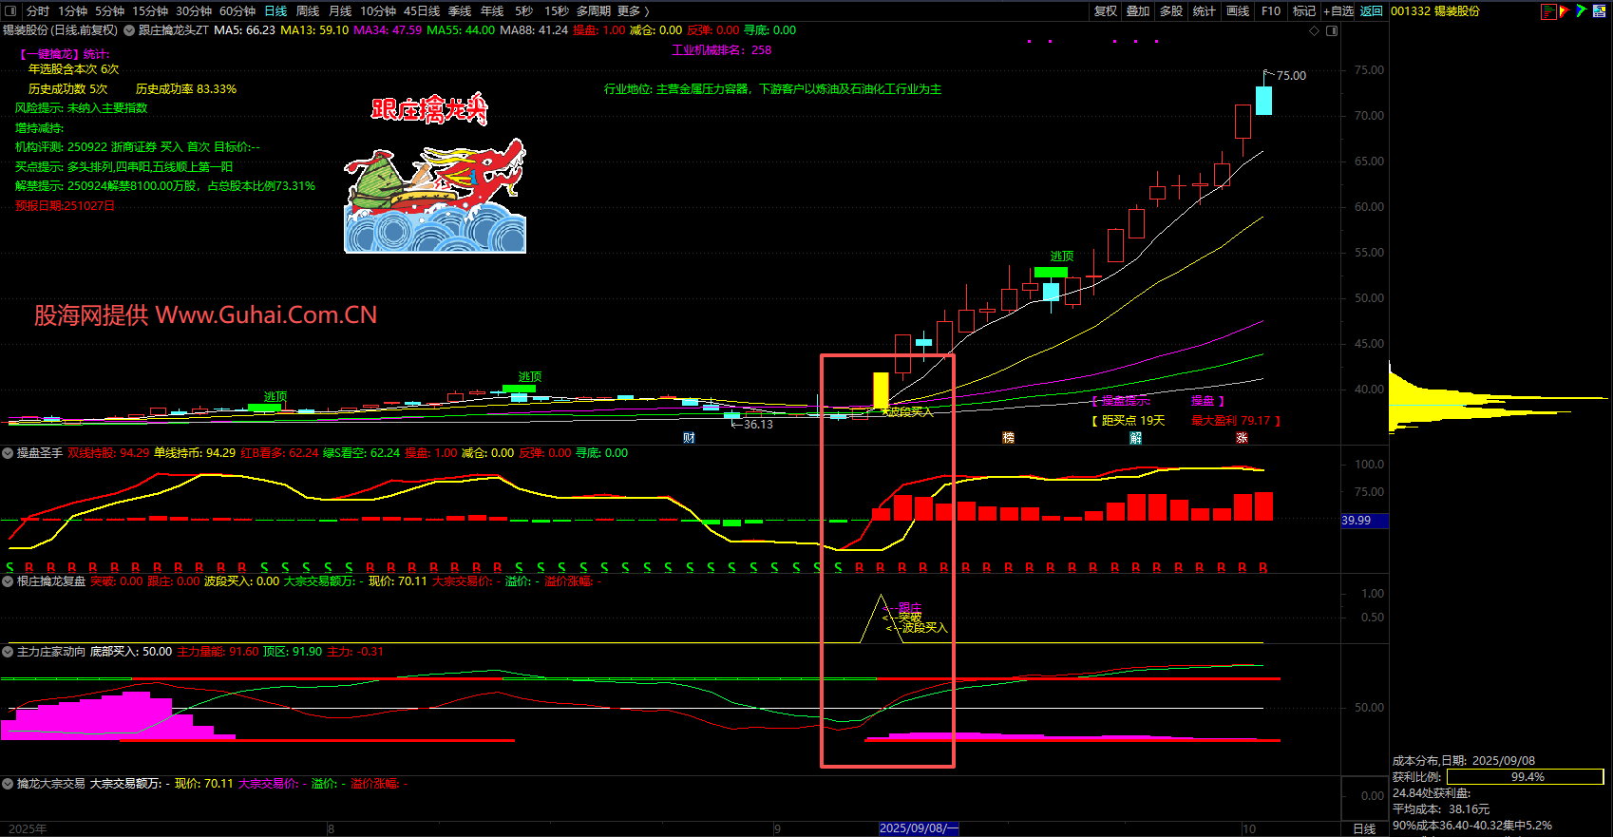Screen dimensions: 1613x837
Task: Click the +自选 add to watchlist button
Action: pos(1338,11)
